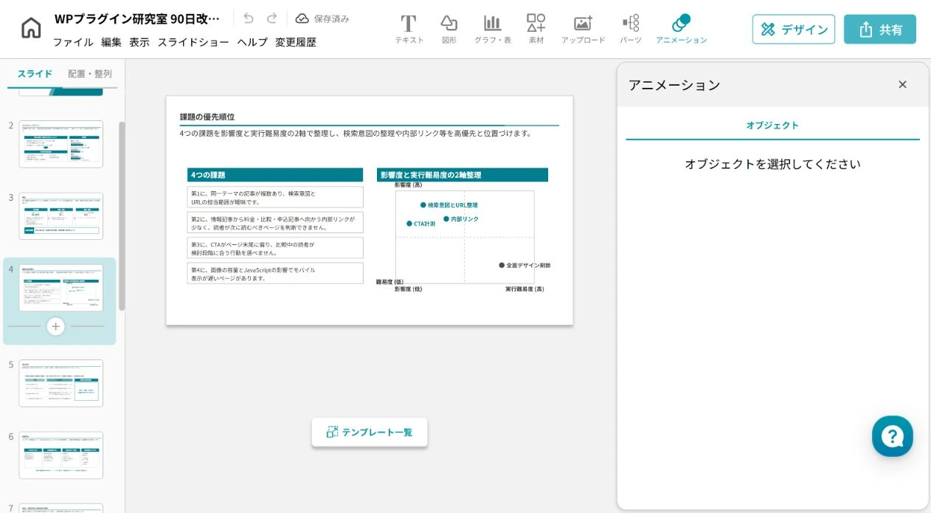This screenshot has height=513, width=931.
Task: Select slide 6 thumbnail
Action: click(61, 455)
